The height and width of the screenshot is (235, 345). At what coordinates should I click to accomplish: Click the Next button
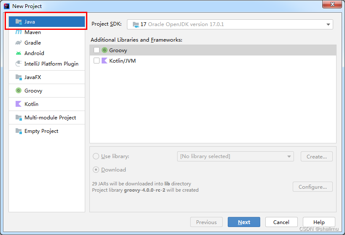coord(244,222)
